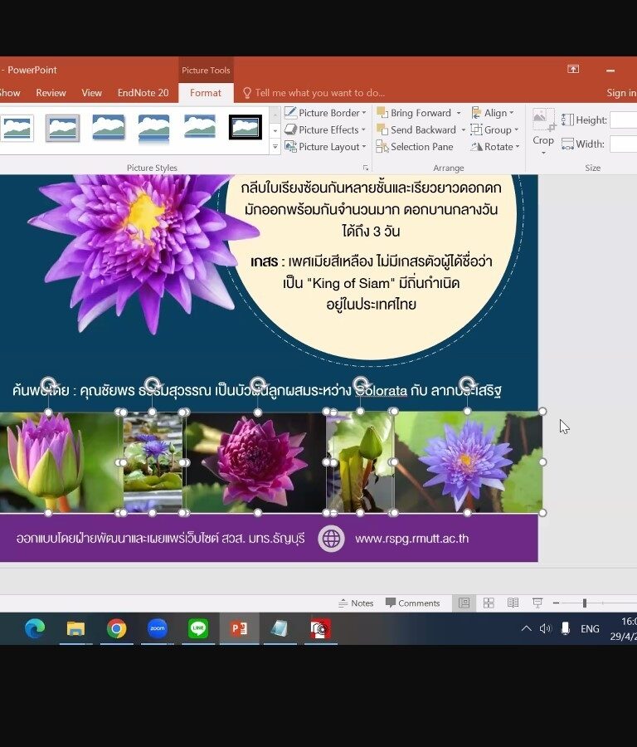This screenshot has width=637, height=747.
Task: Open LINE app from taskbar
Action: click(x=198, y=629)
